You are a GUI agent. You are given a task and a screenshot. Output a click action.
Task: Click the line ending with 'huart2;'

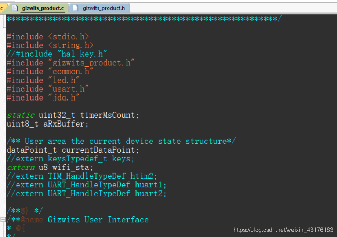click(x=87, y=193)
